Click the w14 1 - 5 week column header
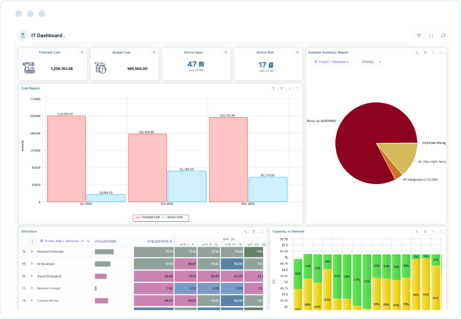Image resolution: width=461 pixels, height=319 pixels. 186,244
